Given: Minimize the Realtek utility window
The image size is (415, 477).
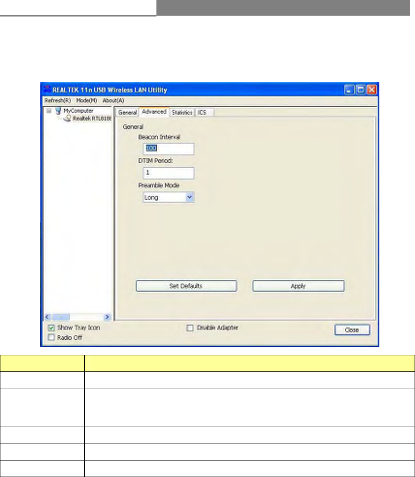Looking at the screenshot, I should click(x=349, y=90).
